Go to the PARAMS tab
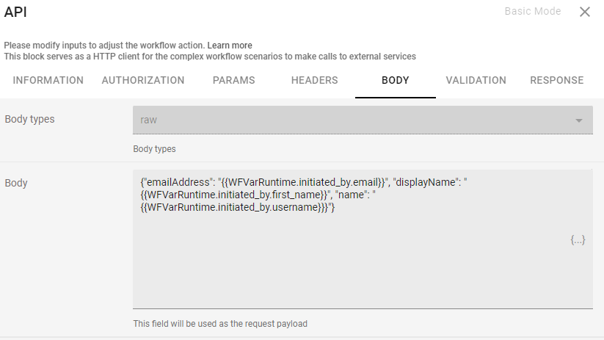Image resolution: width=604 pixels, height=340 pixels. (234, 80)
